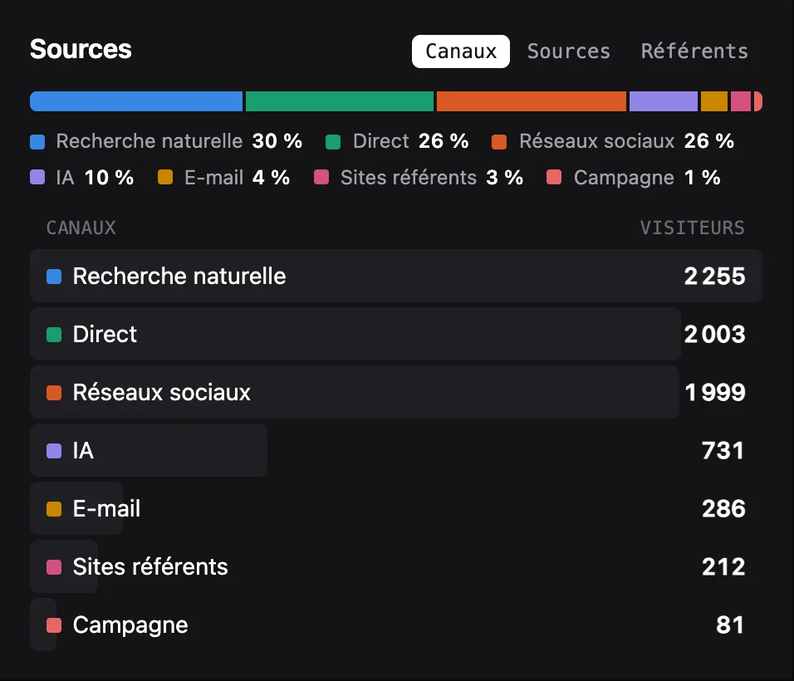Open the Référents tab
794x681 pixels.
pos(694,51)
